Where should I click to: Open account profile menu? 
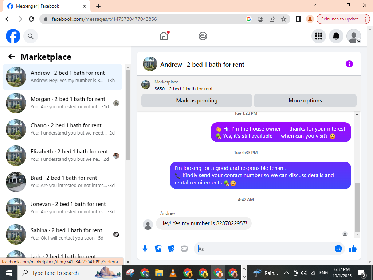coord(353,36)
